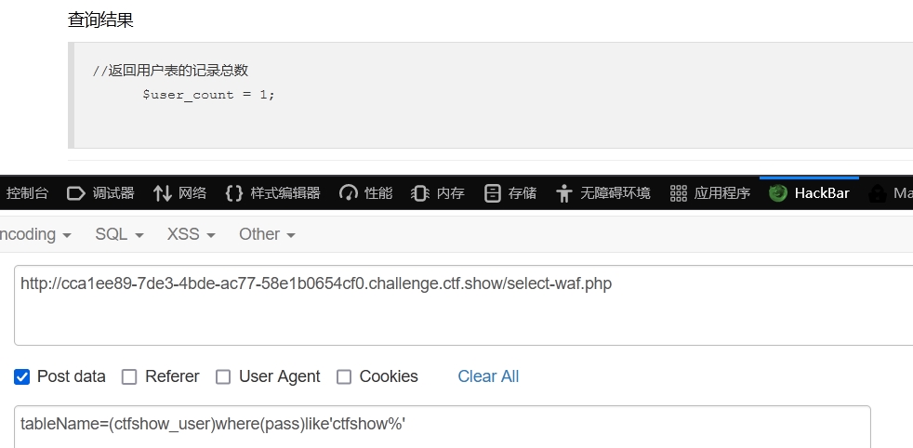Switch to the Console tab

[26, 193]
